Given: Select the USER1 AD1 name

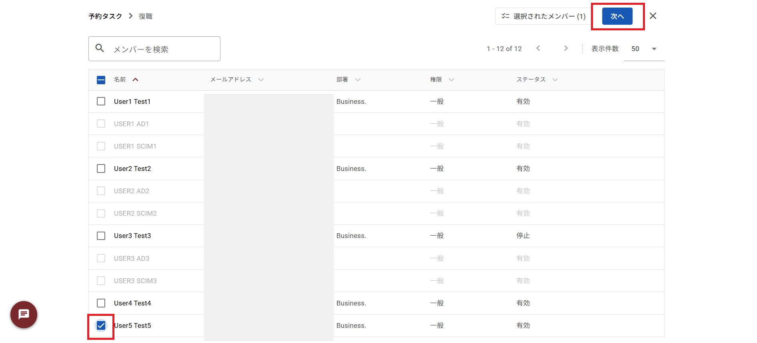Looking at the screenshot, I should tap(131, 124).
